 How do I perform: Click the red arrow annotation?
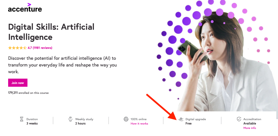coord(162,107)
